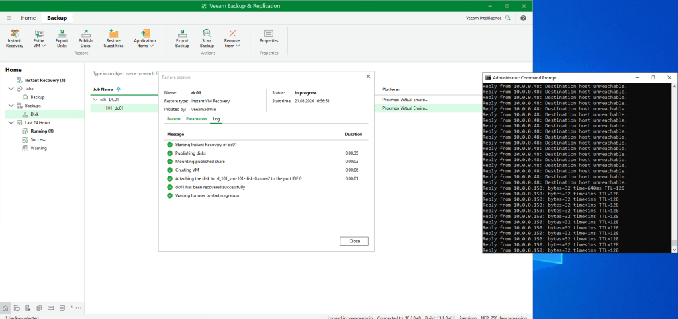Screen dimensions: 678x319
Task: Run Scan Backup action
Action: pos(207,38)
